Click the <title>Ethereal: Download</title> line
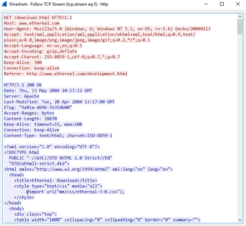246x226 pixels. (56, 181)
